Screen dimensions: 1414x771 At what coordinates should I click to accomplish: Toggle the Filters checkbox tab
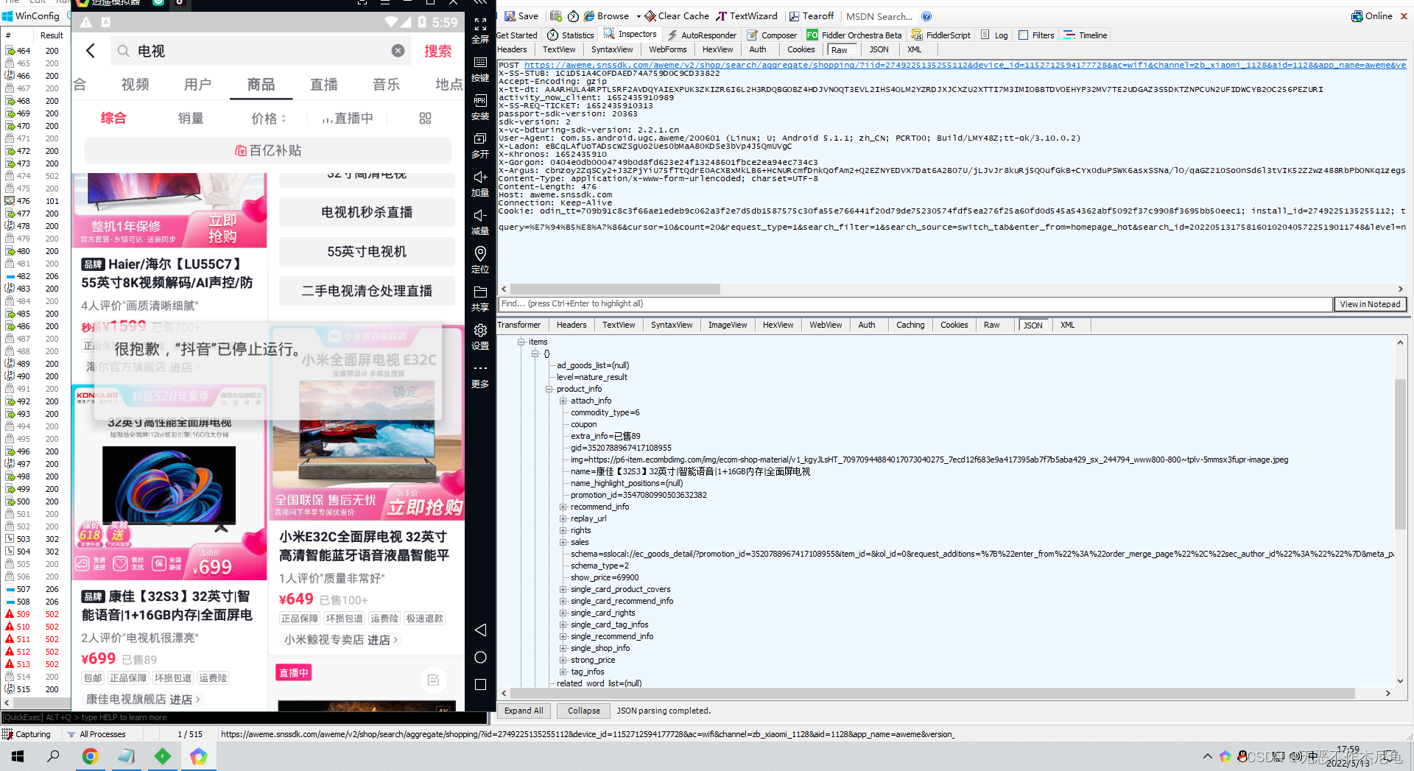click(x=1023, y=35)
